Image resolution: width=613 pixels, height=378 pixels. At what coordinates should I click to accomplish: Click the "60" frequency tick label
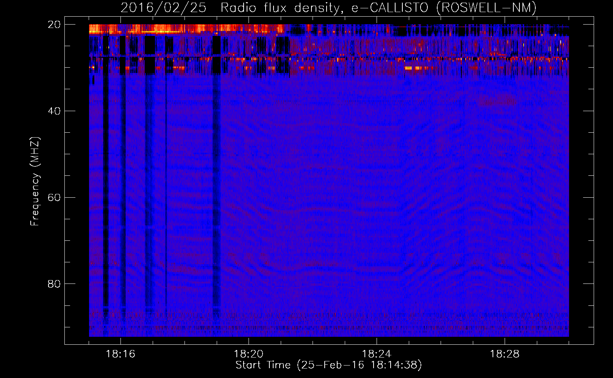click(54, 197)
